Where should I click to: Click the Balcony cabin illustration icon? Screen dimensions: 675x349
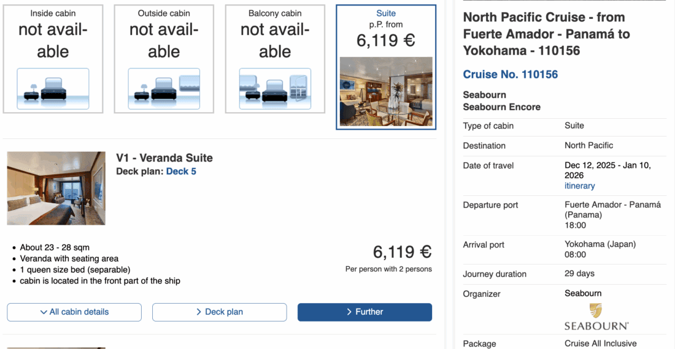point(275,89)
